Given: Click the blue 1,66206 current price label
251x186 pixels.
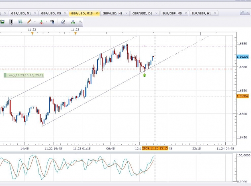Looking at the screenshot, I should pos(243,57).
